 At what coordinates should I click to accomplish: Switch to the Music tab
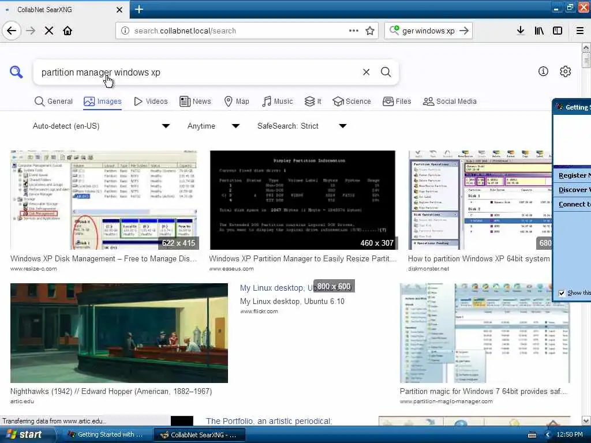(x=278, y=102)
